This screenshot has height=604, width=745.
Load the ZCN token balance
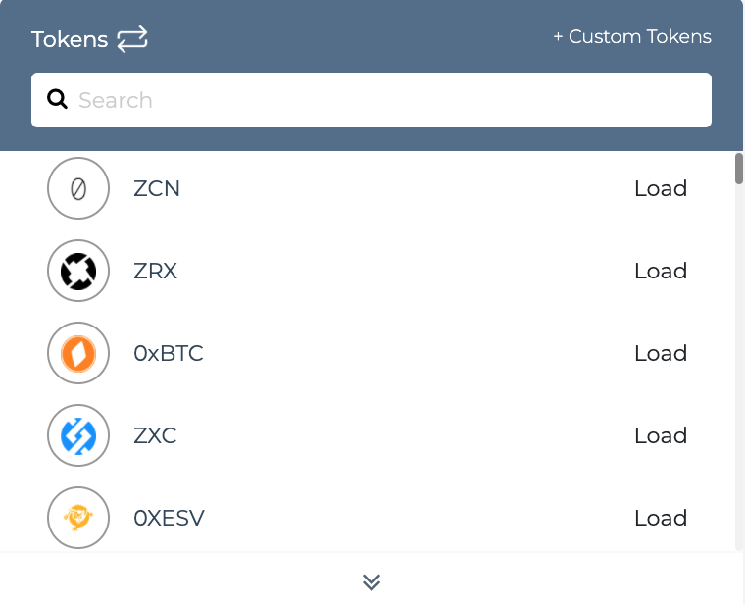[661, 188]
